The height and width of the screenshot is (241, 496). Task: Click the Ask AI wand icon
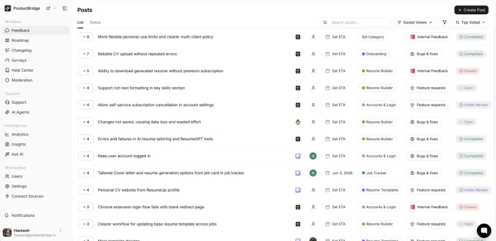click(7, 154)
